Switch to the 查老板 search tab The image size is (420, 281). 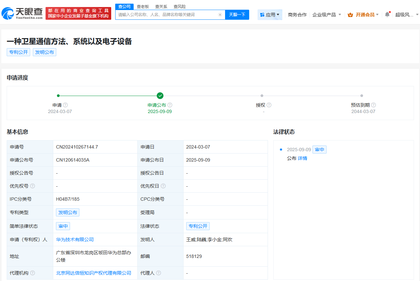(x=143, y=6)
